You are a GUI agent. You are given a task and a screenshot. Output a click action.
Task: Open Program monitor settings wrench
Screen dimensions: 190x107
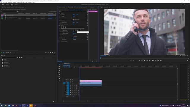[180, 56]
